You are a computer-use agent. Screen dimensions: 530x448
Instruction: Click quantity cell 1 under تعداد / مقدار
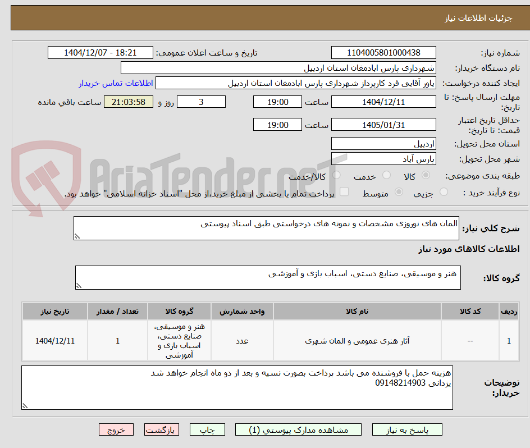coord(118,341)
